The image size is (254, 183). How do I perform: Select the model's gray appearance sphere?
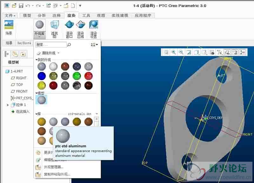pos(42,100)
